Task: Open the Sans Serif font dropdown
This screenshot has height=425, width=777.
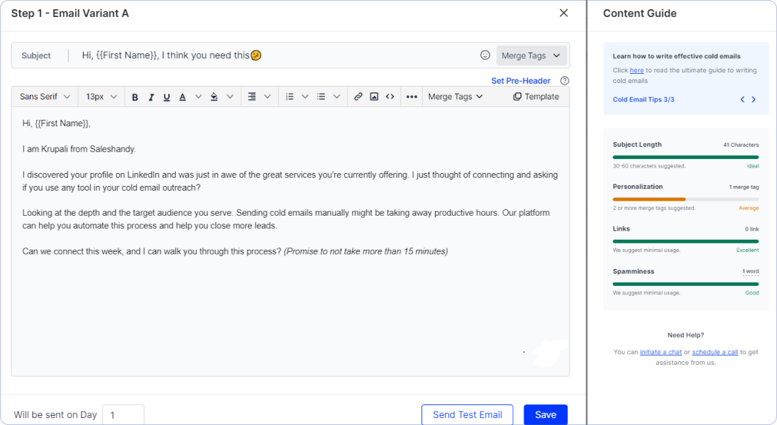Action: click(45, 96)
